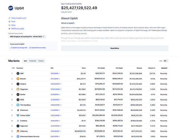This screenshot has height=139, width=179.
Task: Click The Sandbox coin icon
Action: click(18, 105)
